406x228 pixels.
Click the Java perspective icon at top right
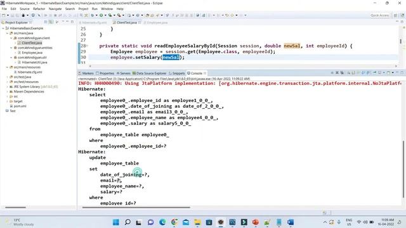[403, 15]
